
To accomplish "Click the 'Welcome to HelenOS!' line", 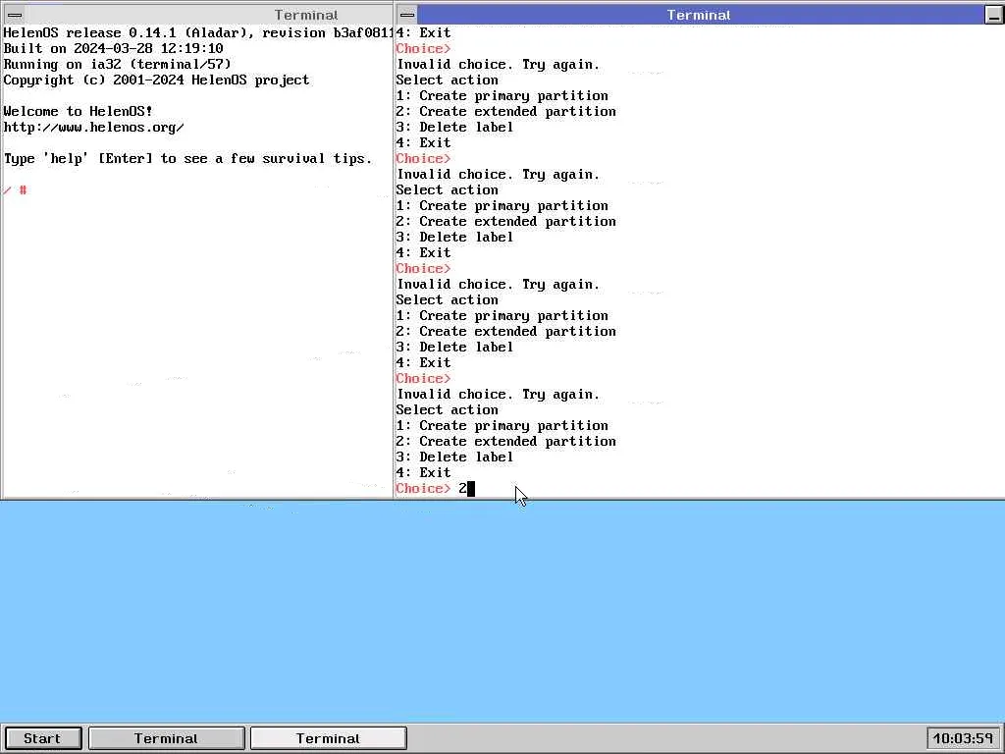I will (x=79, y=112).
